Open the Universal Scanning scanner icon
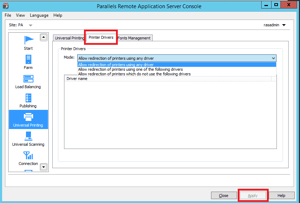This screenshot has width=300, height=203. click(28, 136)
